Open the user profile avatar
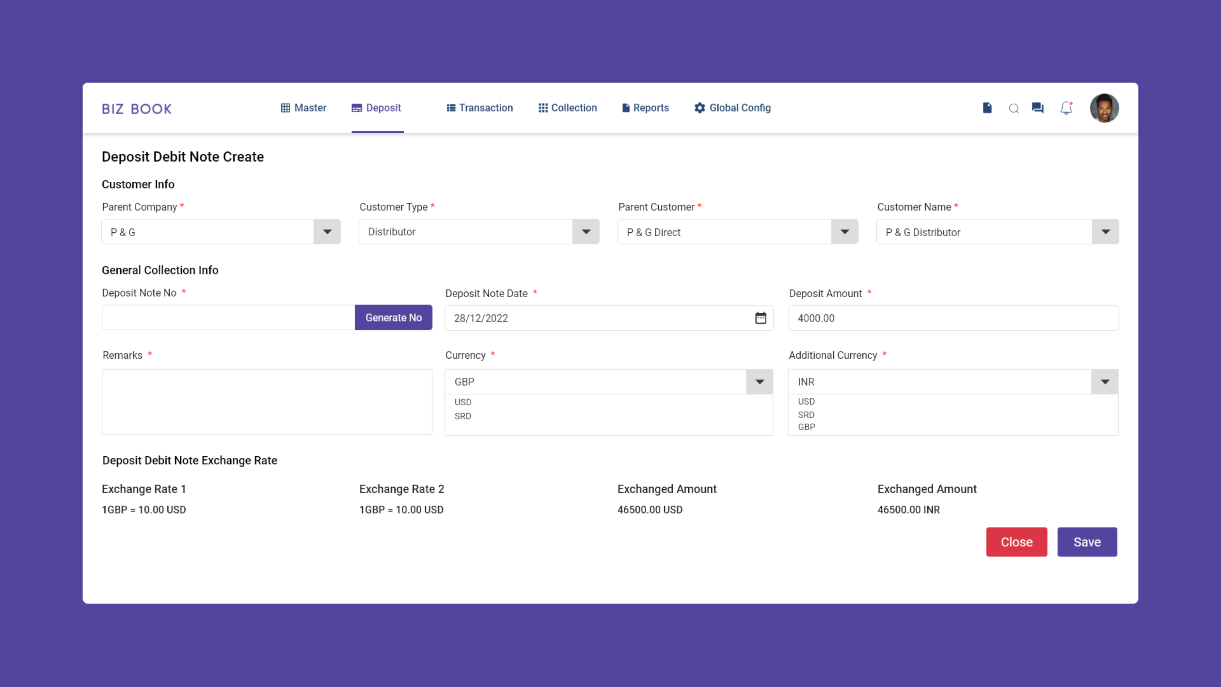This screenshot has height=687, width=1221. tap(1104, 108)
